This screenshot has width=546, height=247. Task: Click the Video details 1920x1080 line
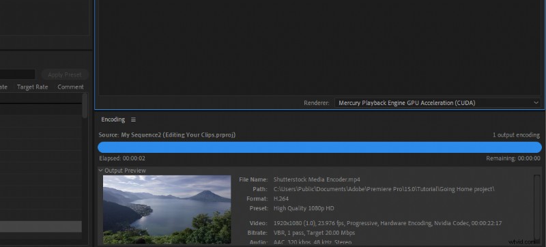point(388,223)
